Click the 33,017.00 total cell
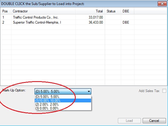 click(x=96, y=17)
